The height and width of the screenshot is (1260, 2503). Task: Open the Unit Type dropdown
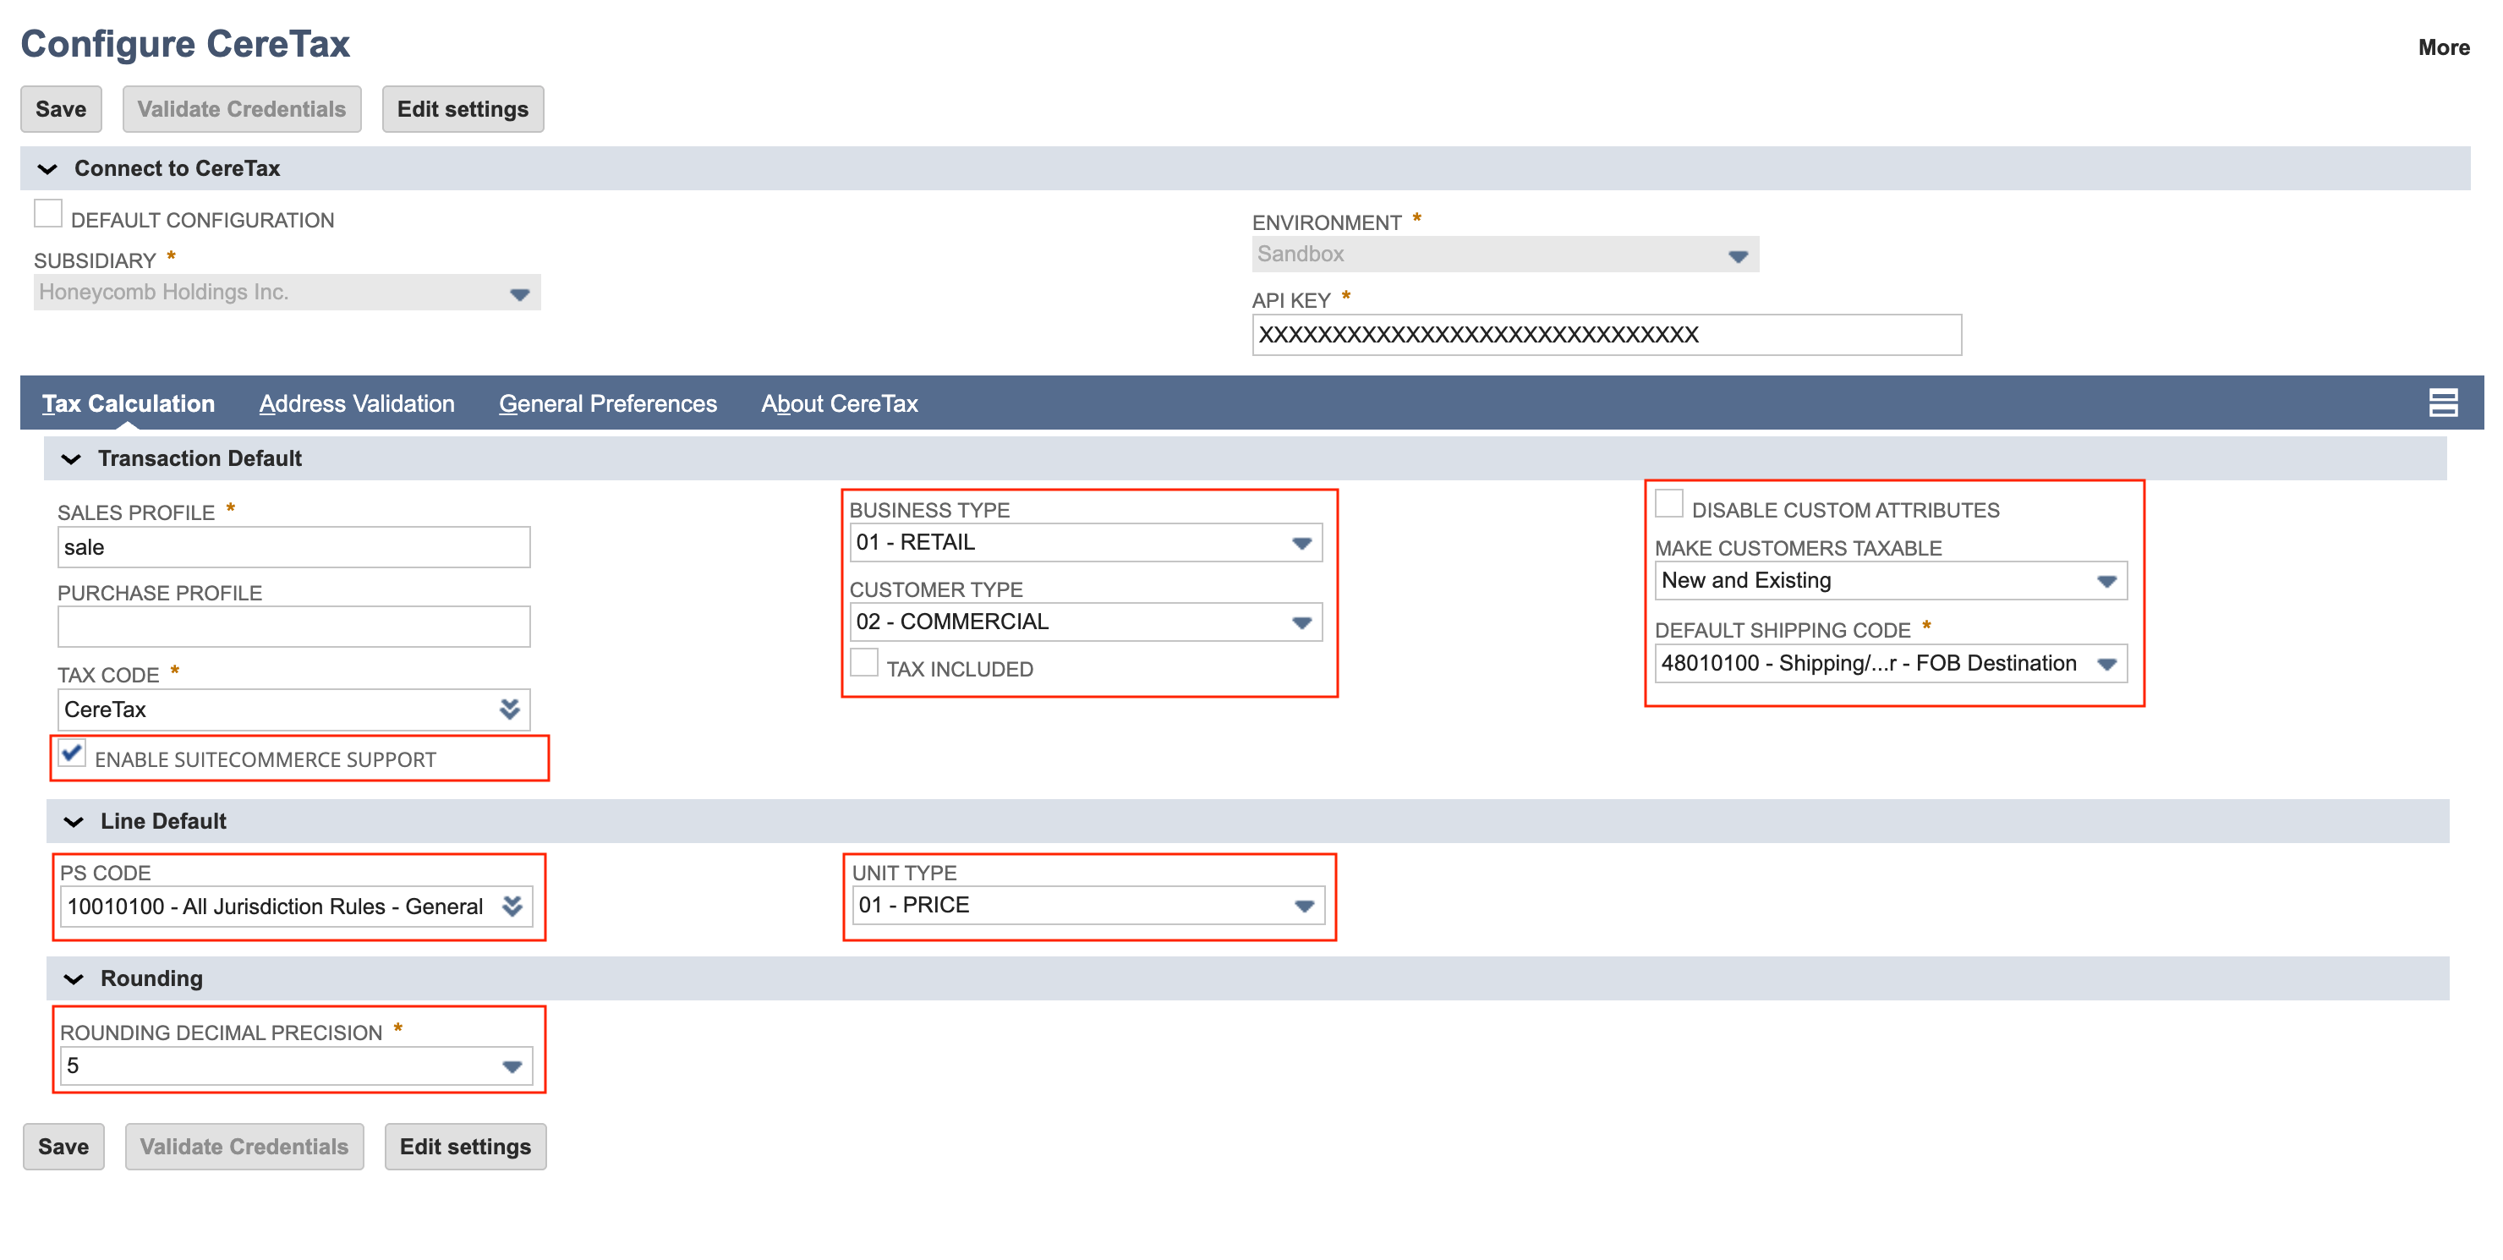1088,906
